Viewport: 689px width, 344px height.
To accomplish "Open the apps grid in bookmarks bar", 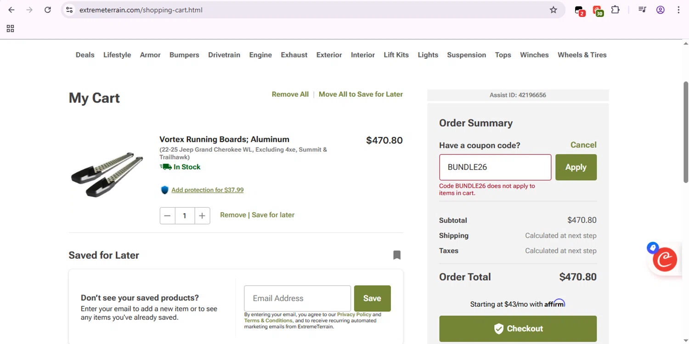I will pos(10,28).
